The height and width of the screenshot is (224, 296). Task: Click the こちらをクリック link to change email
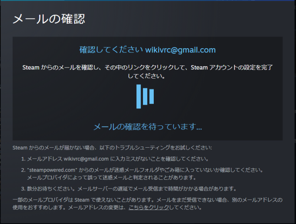pos(149,207)
